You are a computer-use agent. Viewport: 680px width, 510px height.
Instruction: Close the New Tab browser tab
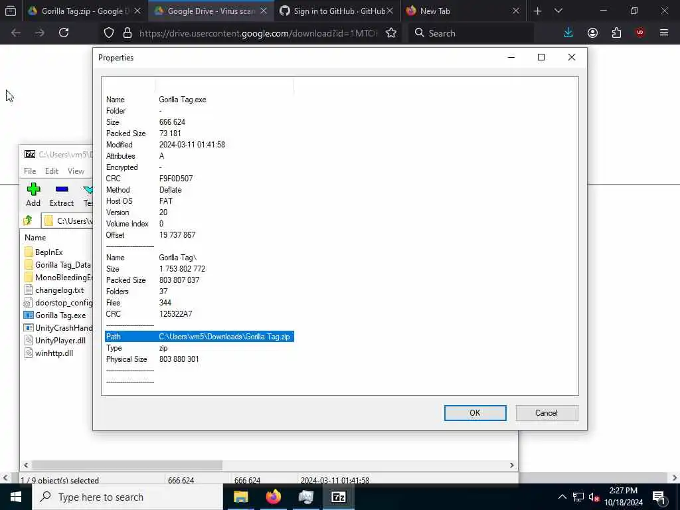(x=515, y=11)
